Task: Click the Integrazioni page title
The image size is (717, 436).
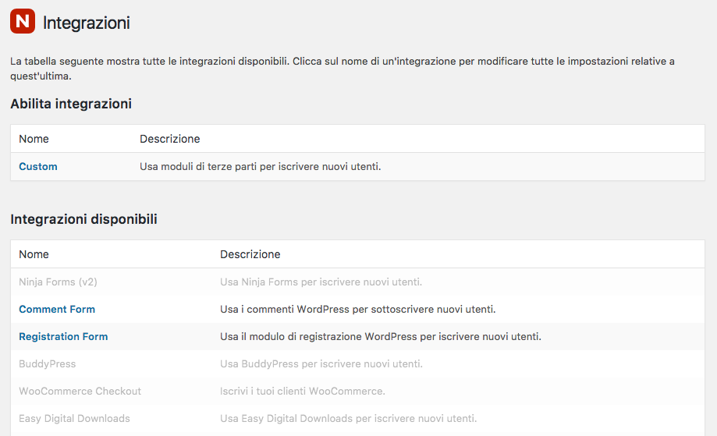Action: [x=87, y=23]
